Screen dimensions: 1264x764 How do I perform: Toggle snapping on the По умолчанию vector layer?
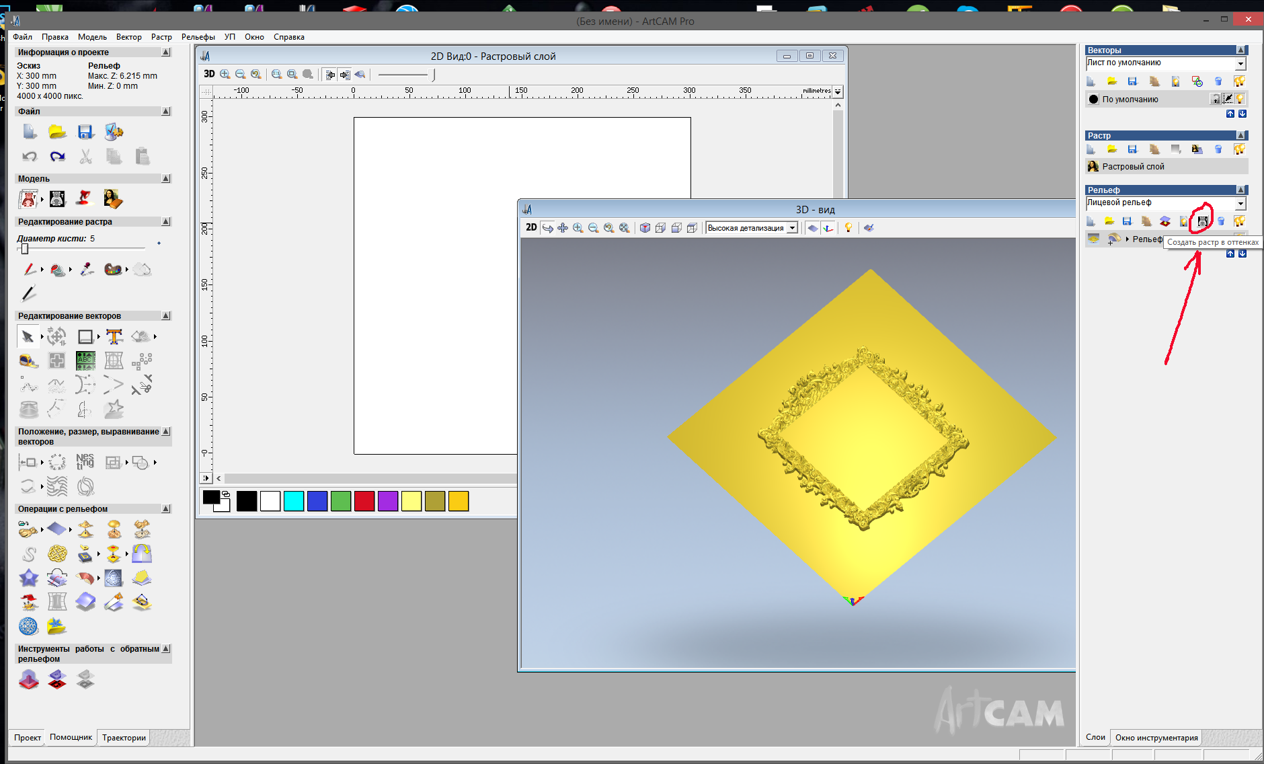tap(1228, 99)
